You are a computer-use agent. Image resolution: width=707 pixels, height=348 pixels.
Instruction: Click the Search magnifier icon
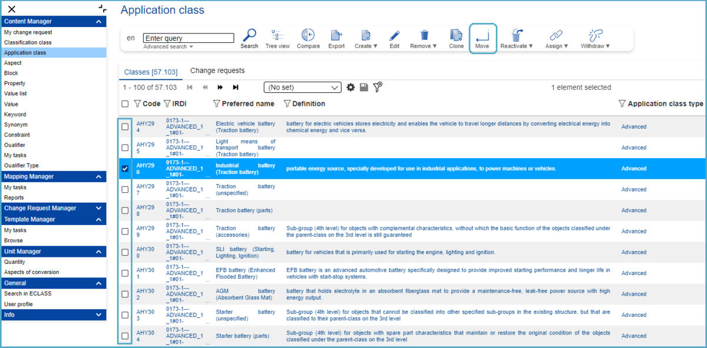249,35
